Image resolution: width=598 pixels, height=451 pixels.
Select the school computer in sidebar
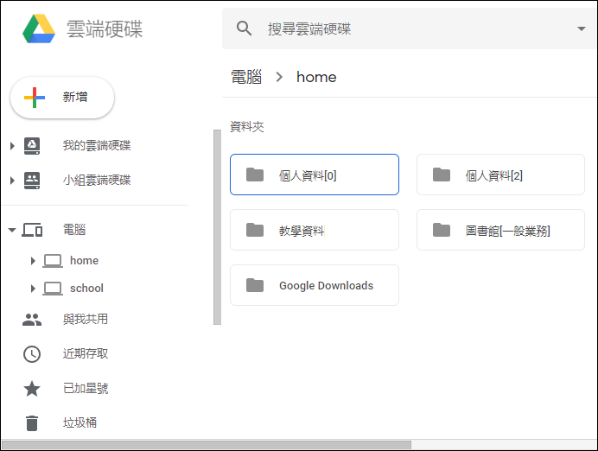(x=73, y=289)
